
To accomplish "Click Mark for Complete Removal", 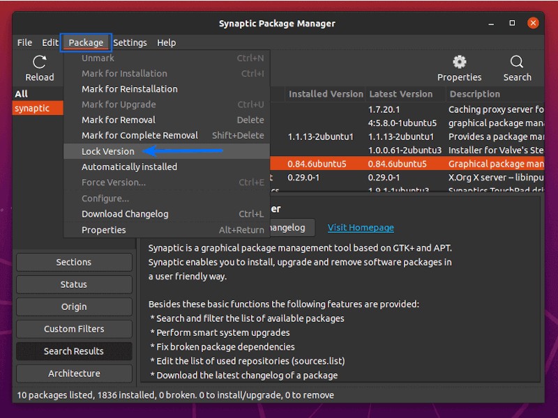I will tap(139, 135).
